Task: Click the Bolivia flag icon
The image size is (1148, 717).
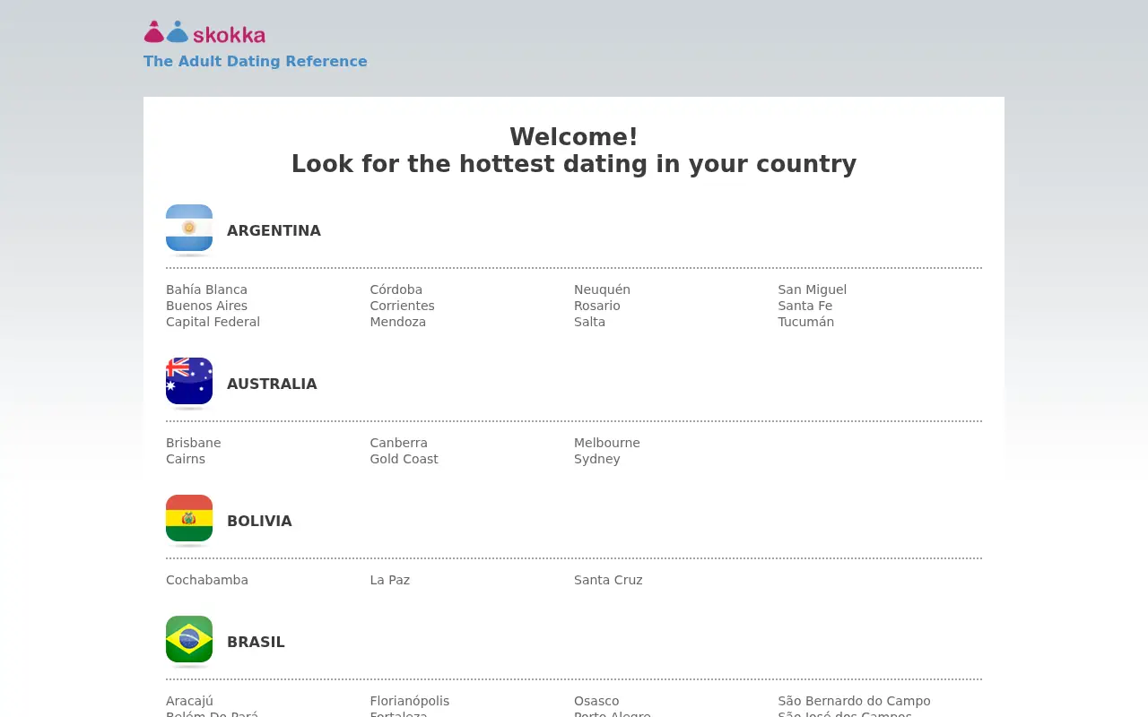Action: pos(189,520)
